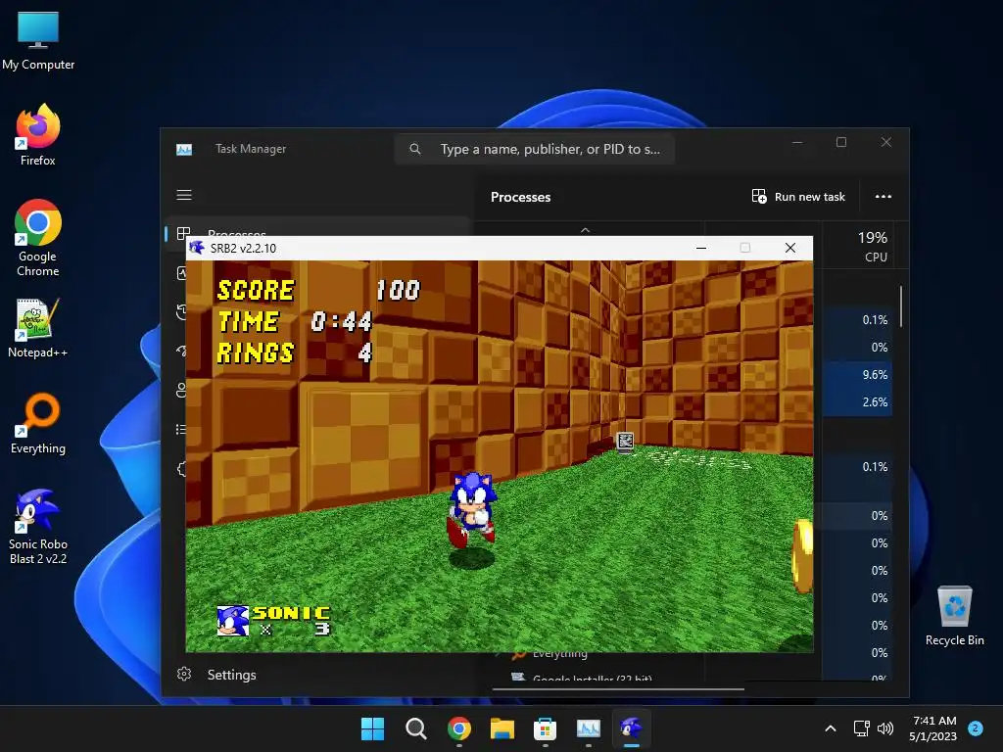Viewport: 1003px width, 752px height.
Task: Minimize the SRB2 v2.2.10 game window
Action: tap(701, 248)
